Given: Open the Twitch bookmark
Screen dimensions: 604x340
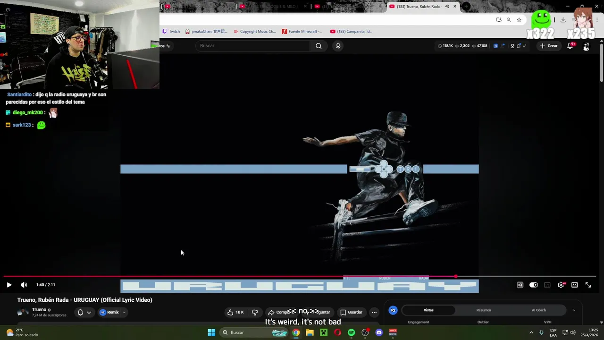Looking at the screenshot, I should pos(171,32).
